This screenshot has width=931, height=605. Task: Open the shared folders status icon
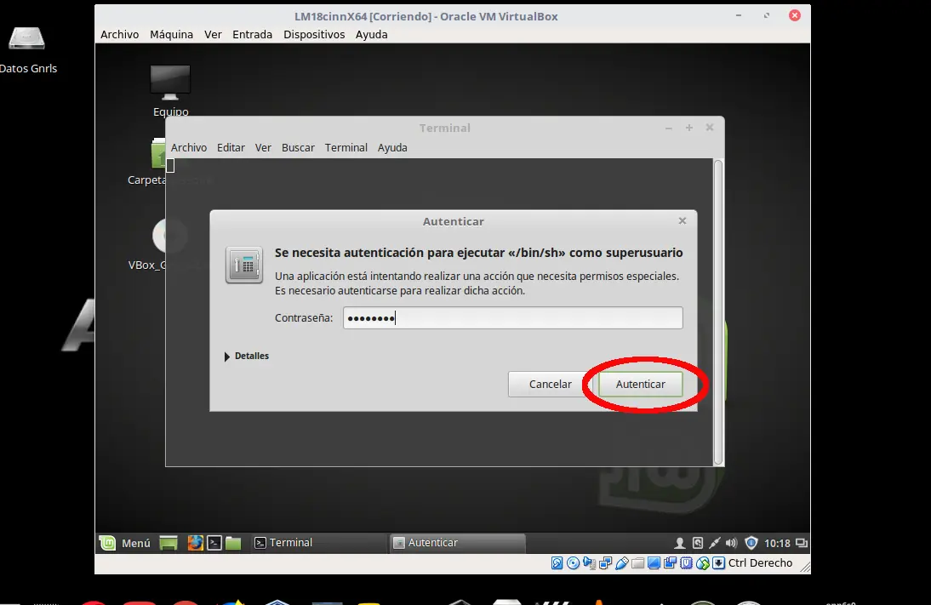638,562
